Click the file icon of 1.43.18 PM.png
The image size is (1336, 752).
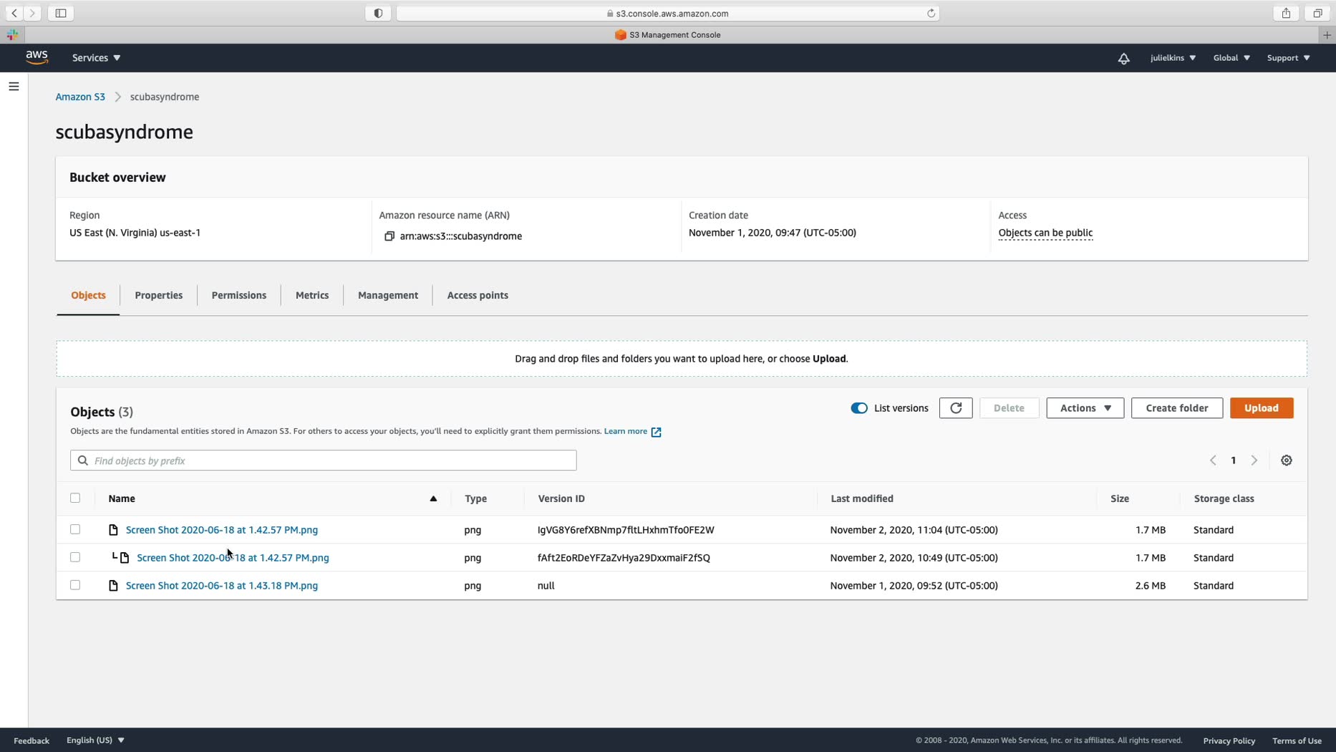(x=113, y=586)
